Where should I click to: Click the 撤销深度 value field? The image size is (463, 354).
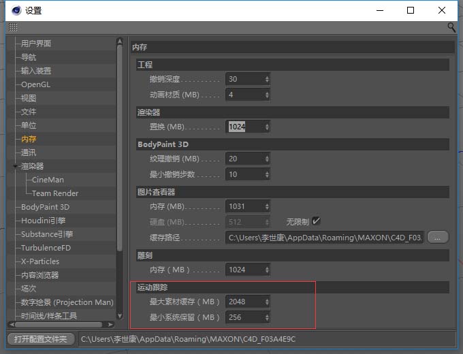(x=244, y=79)
